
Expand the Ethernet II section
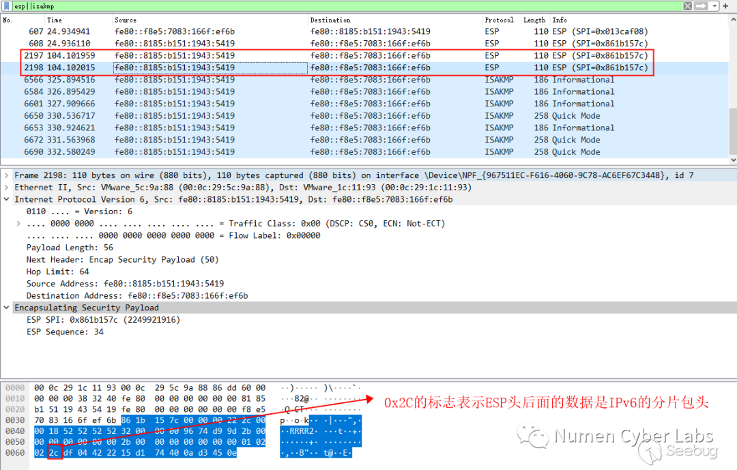(x=7, y=188)
